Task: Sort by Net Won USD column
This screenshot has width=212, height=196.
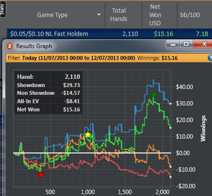Action: pyautogui.click(x=155, y=15)
